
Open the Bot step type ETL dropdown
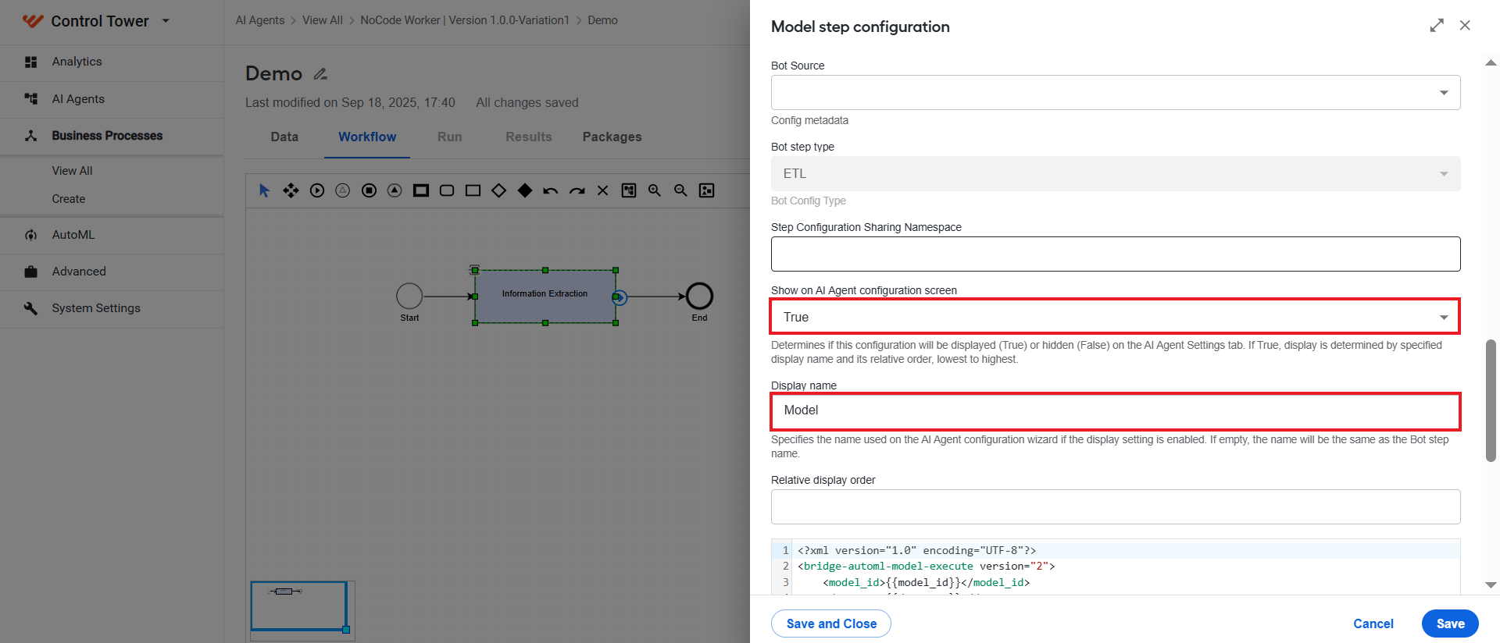1116,173
